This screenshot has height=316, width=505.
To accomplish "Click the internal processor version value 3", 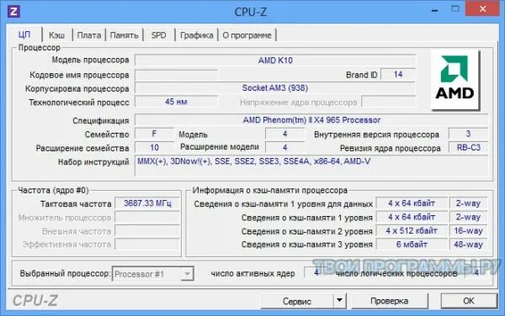I will pos(468,134).
